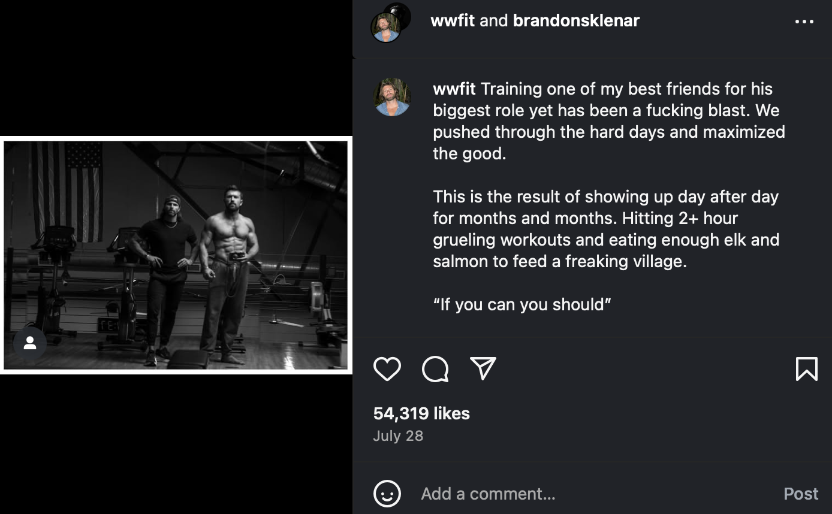Open wwfit profile from the header username

pos(453,20)
